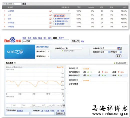Focus the second quick-compare input box
Image resolution: width=130 pixels, height=118 pixels.
click(43, 113)
